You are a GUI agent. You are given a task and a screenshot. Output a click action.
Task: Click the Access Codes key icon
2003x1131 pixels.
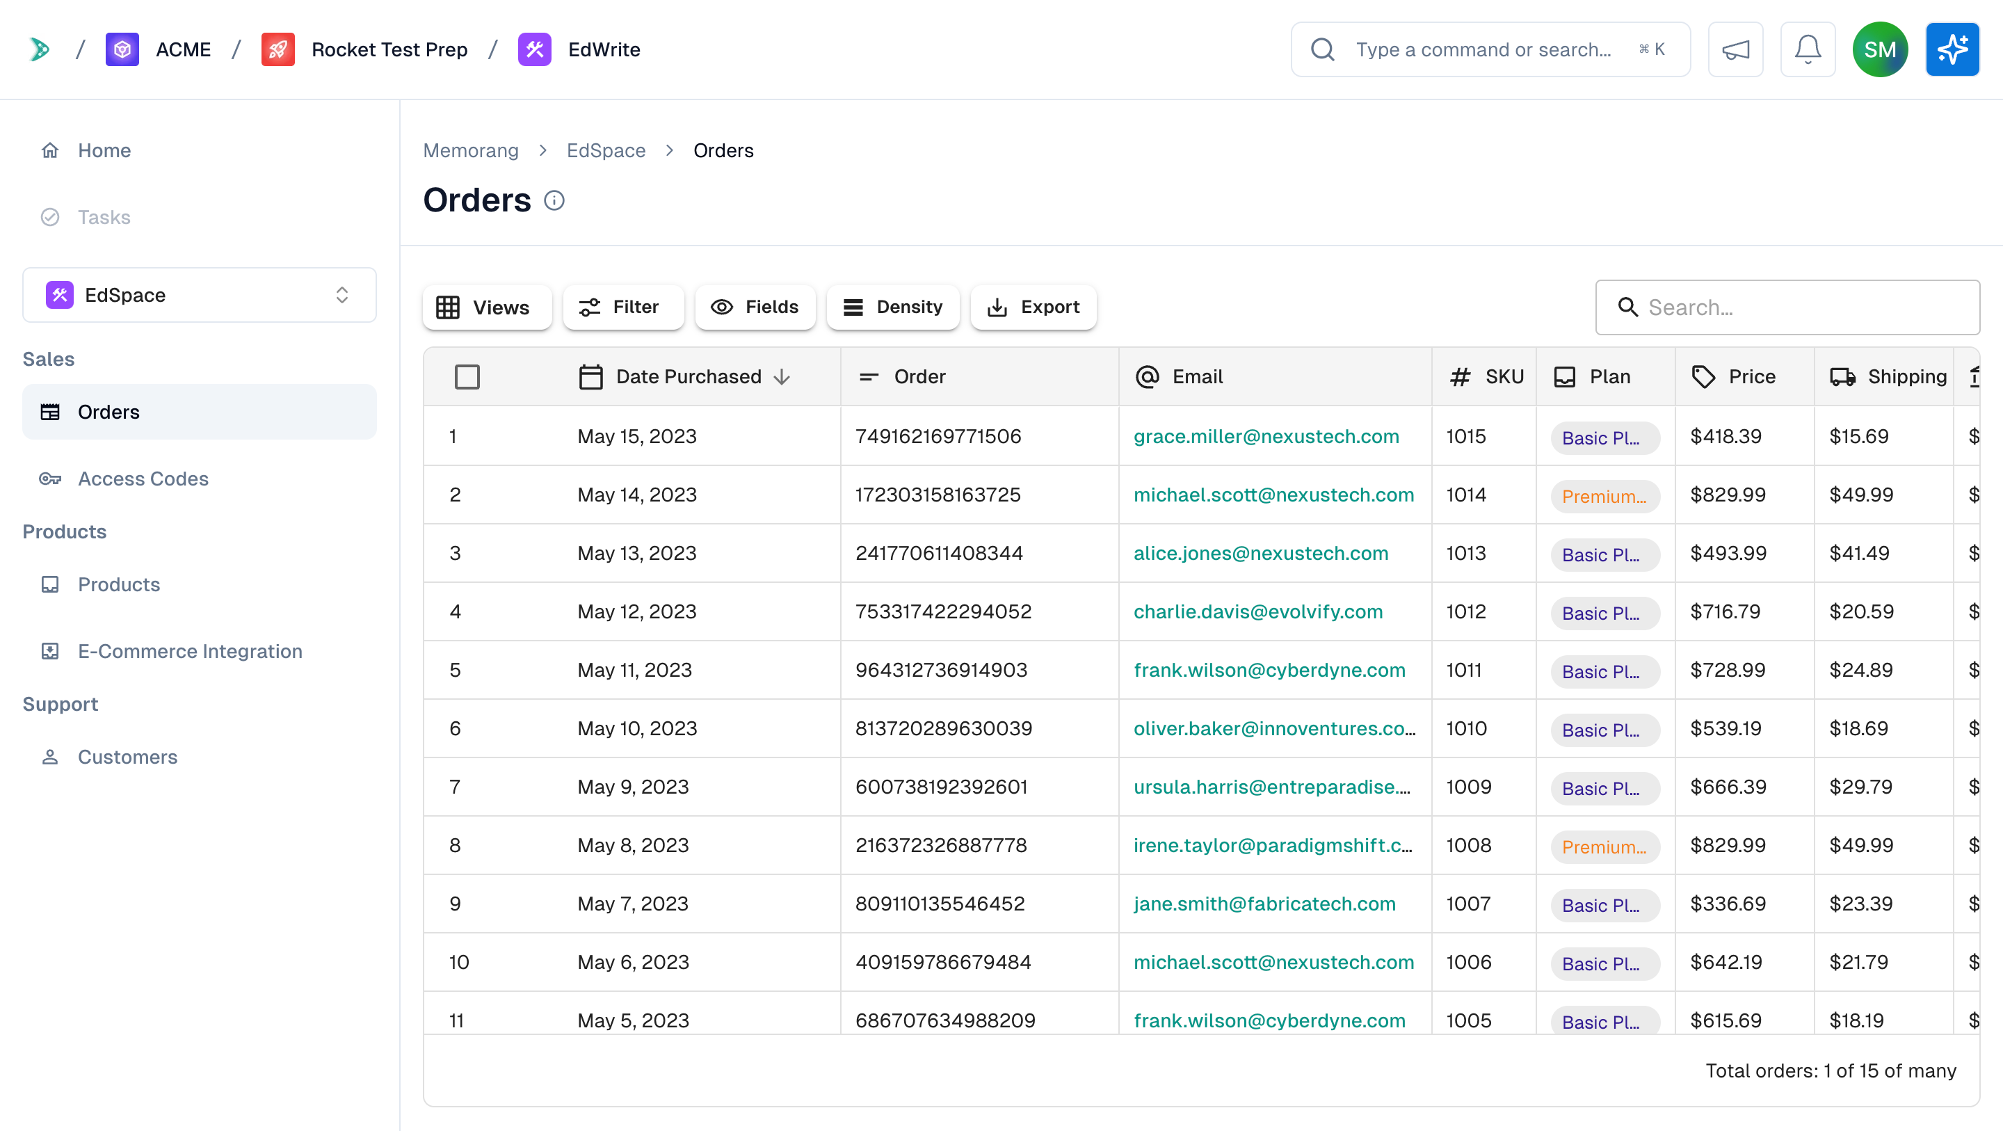[50, 479]
